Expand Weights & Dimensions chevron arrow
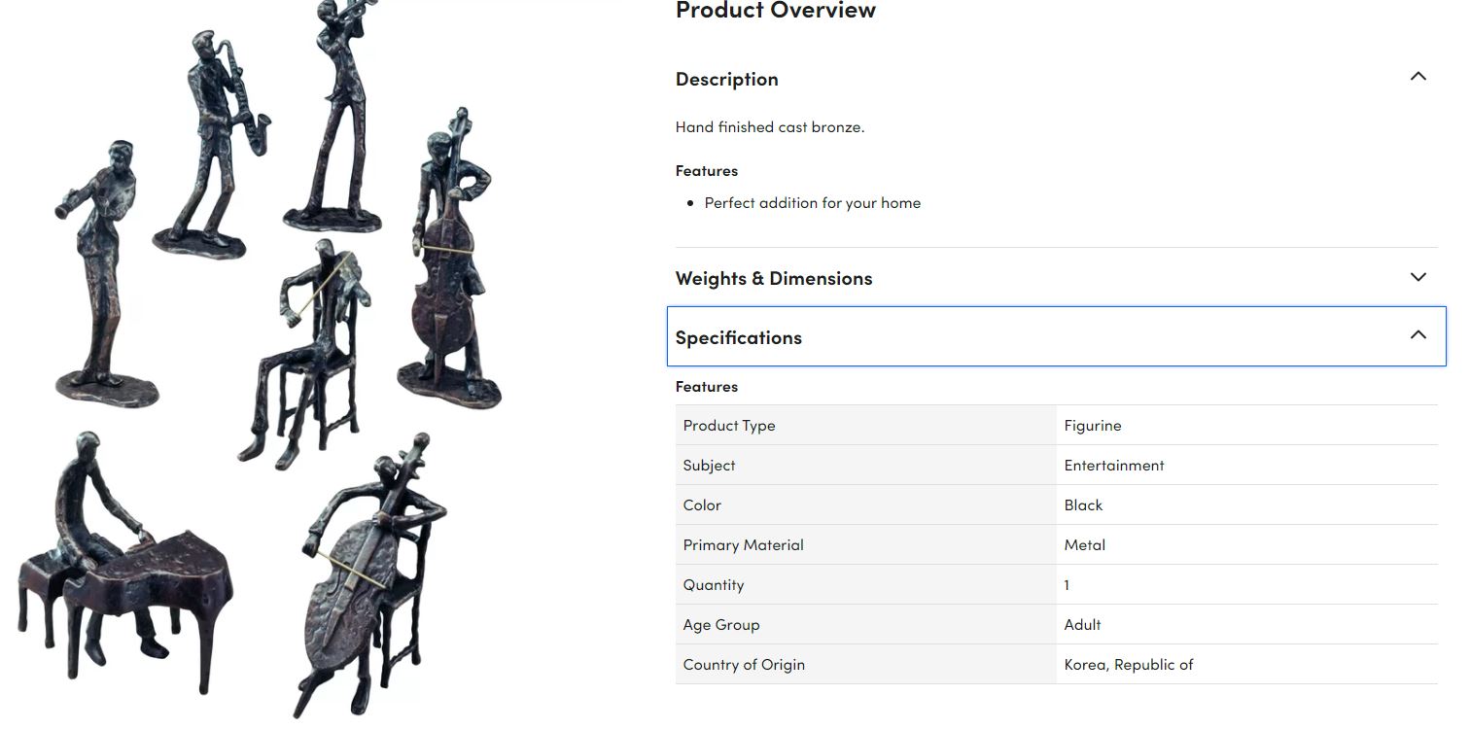This screenshot has height=730, width=1470. click(1417, 277)
